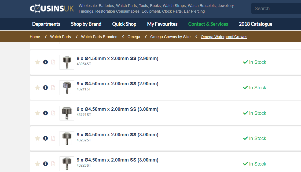Open PDF document icon for 43232ST
The height and width of the screenshot is (172, 301).
point(53,138)
